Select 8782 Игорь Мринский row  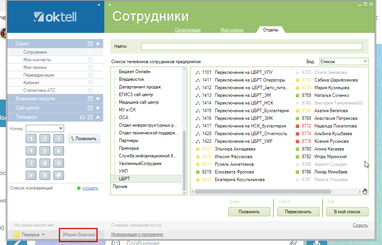(321, 157)
